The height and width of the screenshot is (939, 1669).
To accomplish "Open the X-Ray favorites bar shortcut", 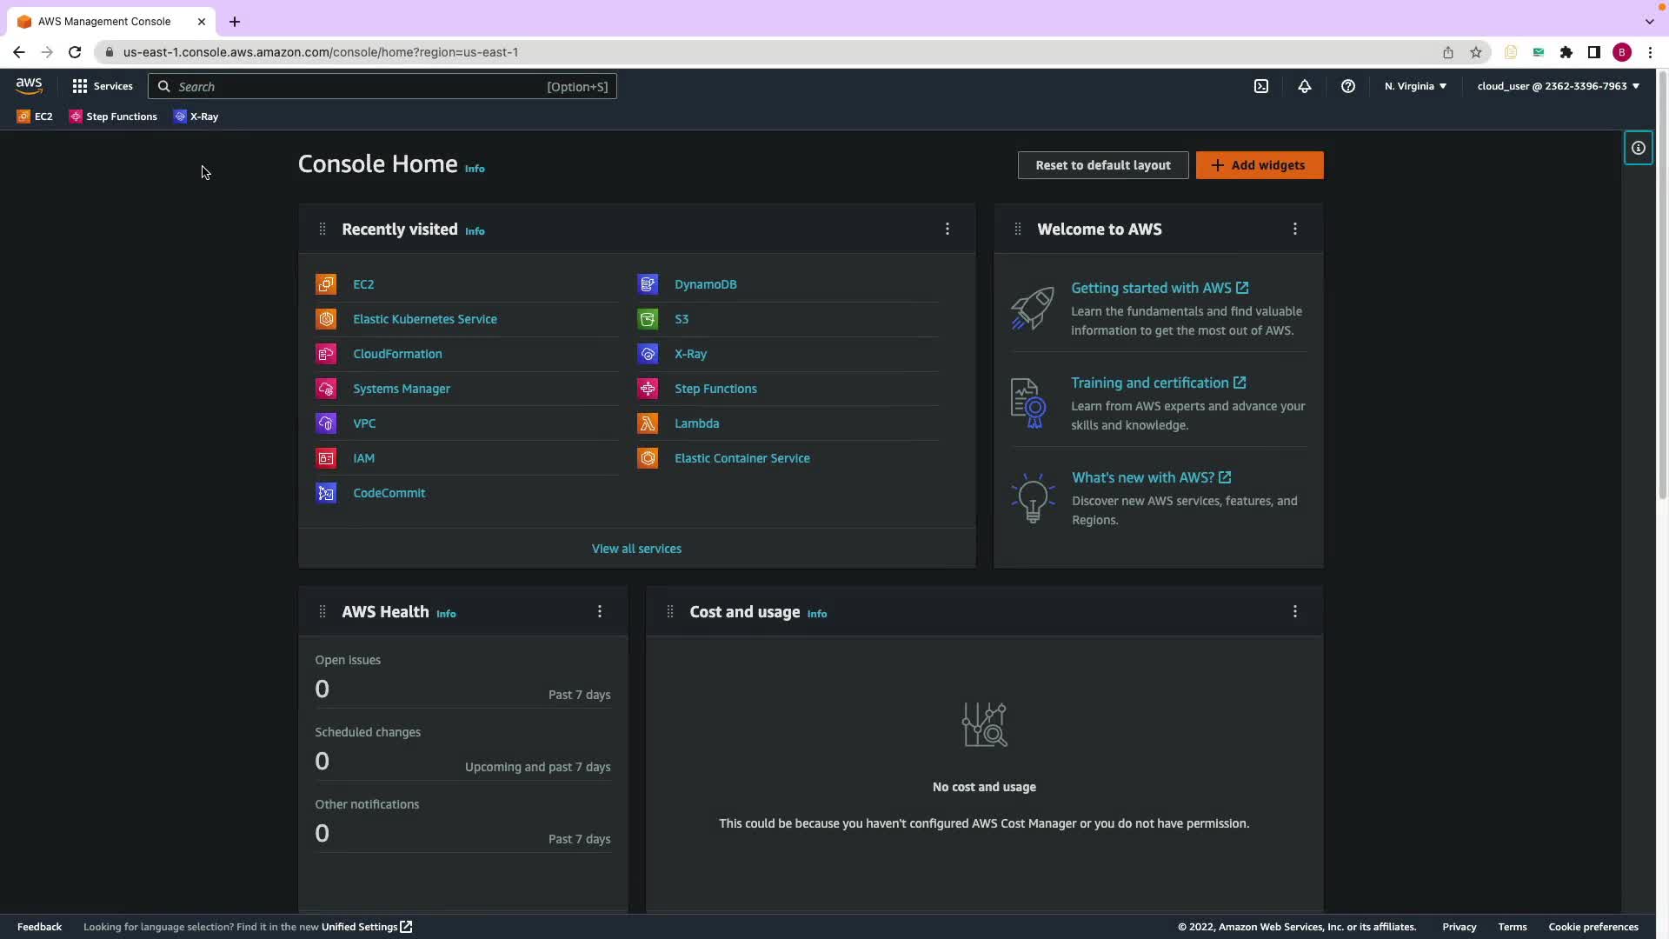I will pyautogui.click(x=196, y=117).
